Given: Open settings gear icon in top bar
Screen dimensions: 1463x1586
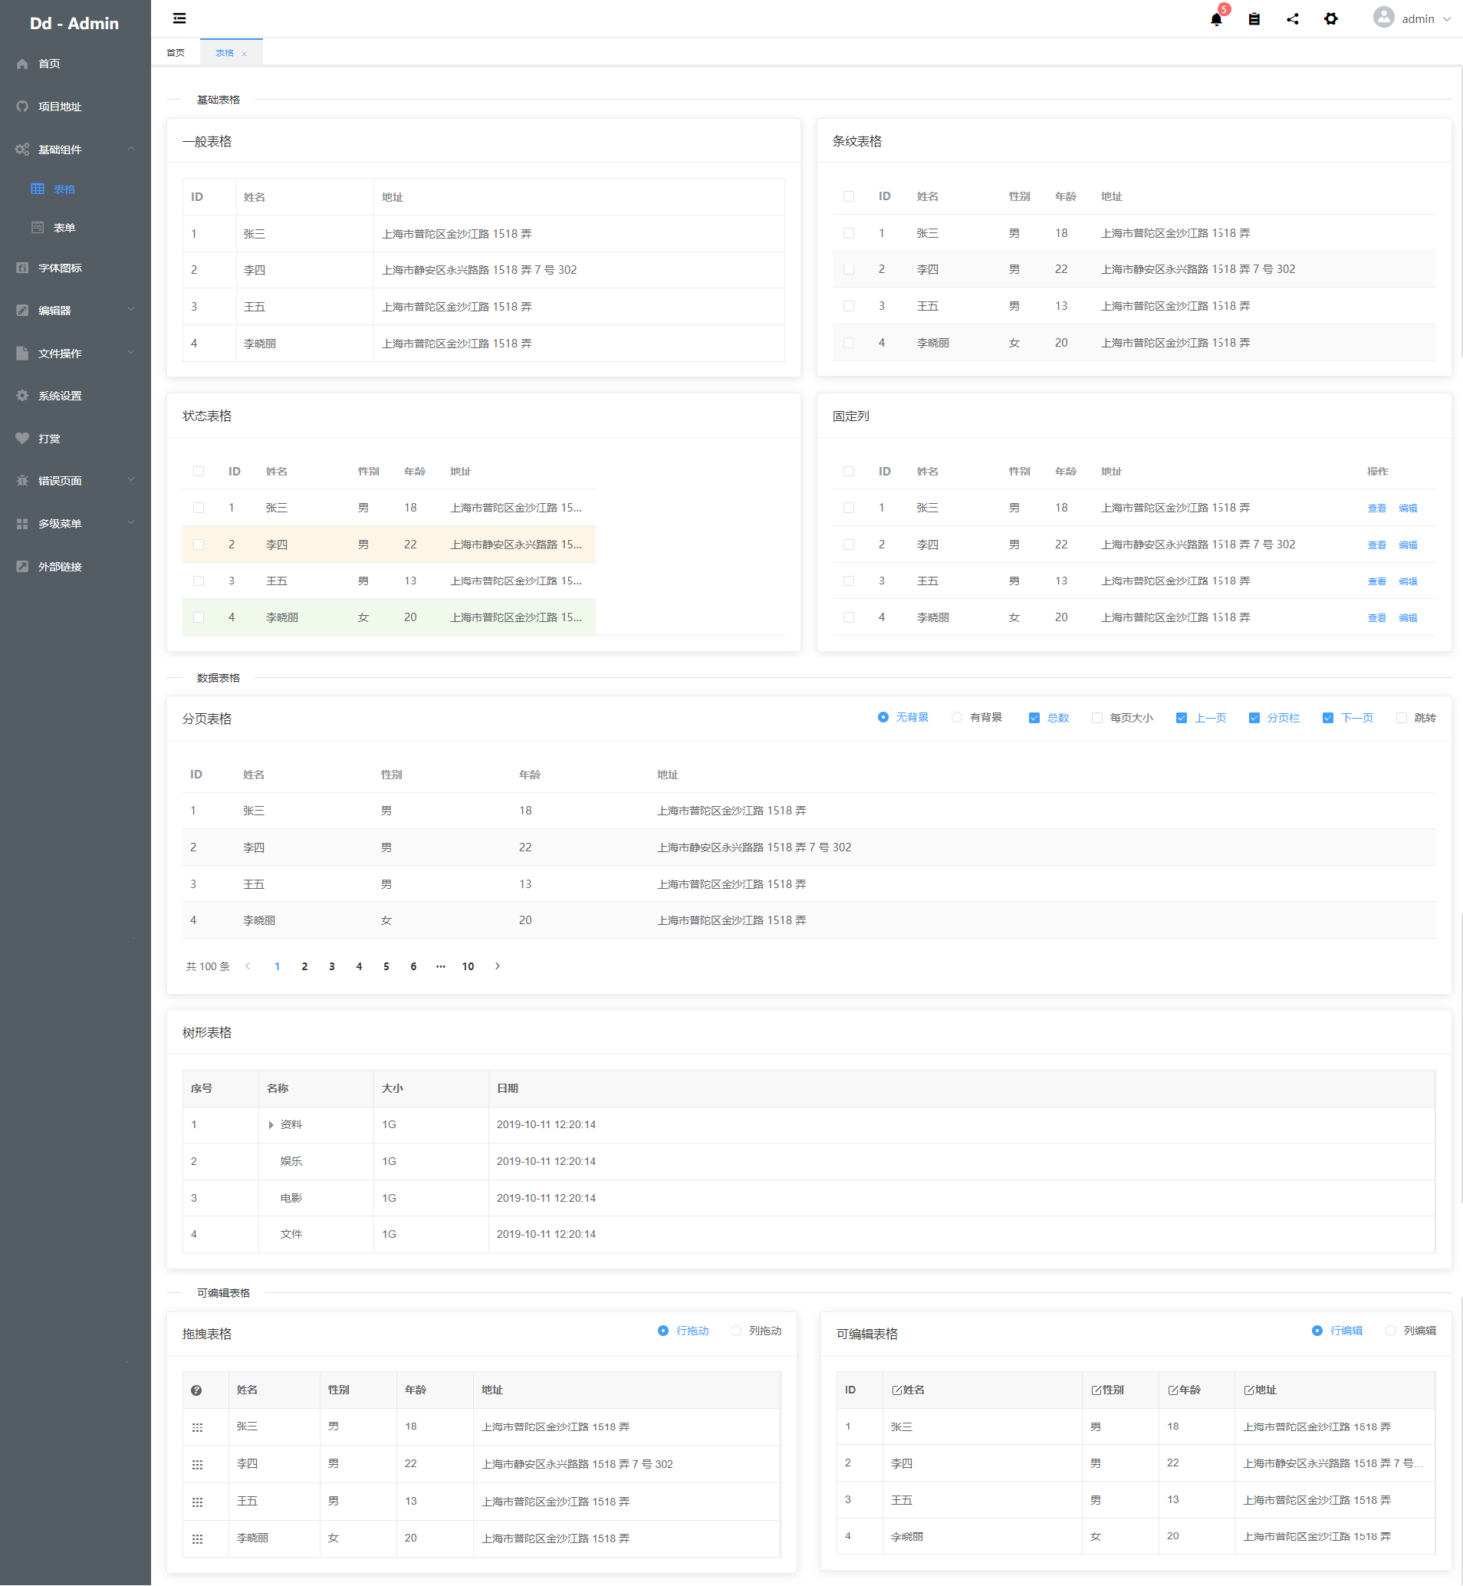Looking at the screenshot, I should 1331,19.
